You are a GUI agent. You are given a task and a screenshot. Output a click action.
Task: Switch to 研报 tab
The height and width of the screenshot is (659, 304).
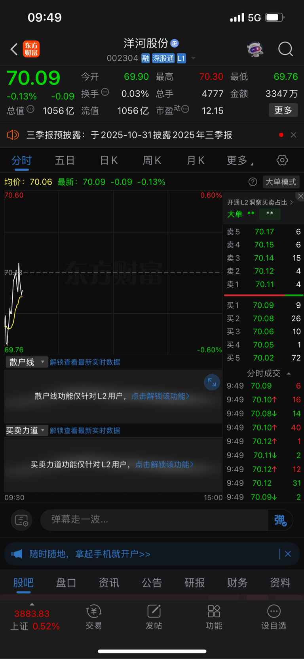point(195,583)
